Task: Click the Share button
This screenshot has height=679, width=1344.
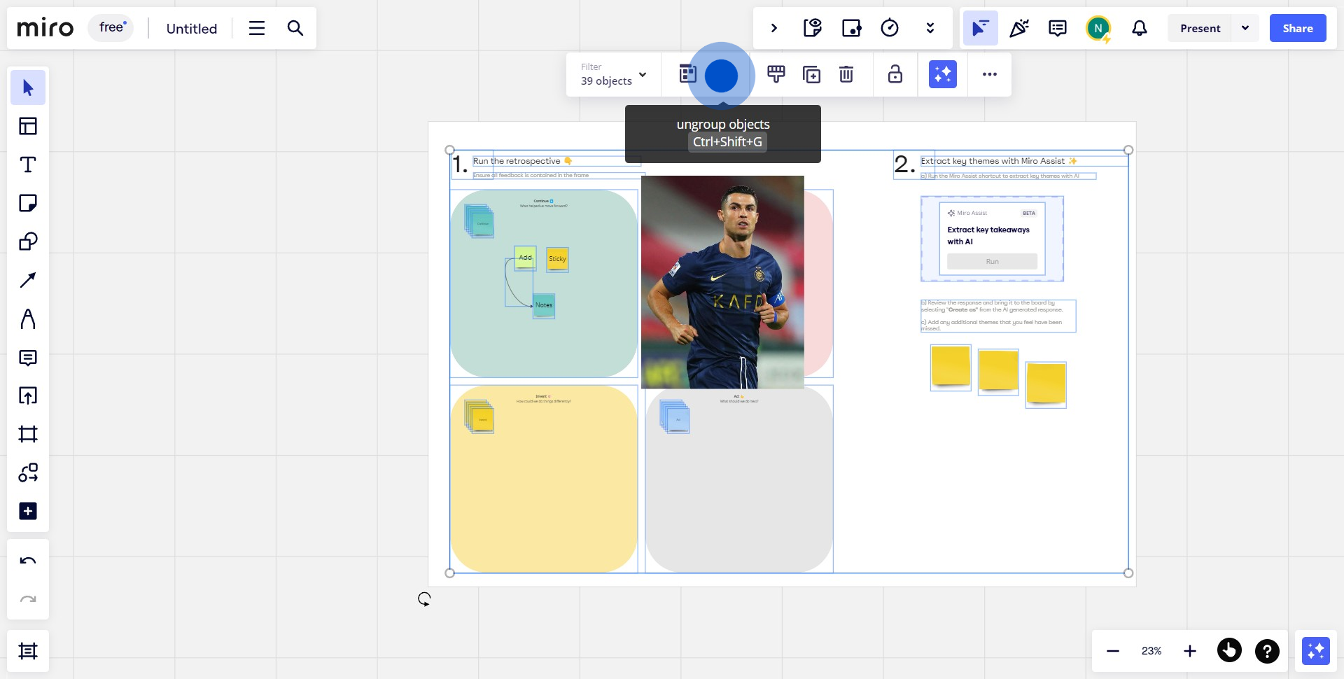Action: pos(1297,28)
